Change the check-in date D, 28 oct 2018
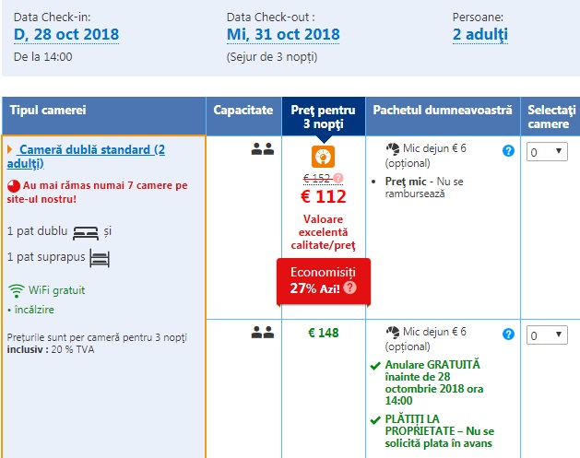This screenshot has width=580, height=458. (66, 35)
